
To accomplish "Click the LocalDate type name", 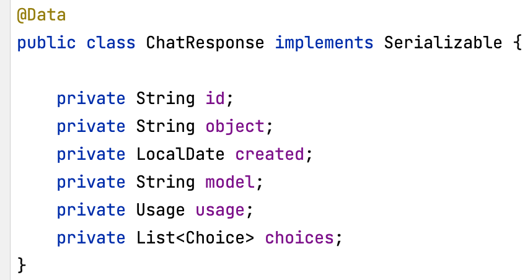I will (180, 154).
